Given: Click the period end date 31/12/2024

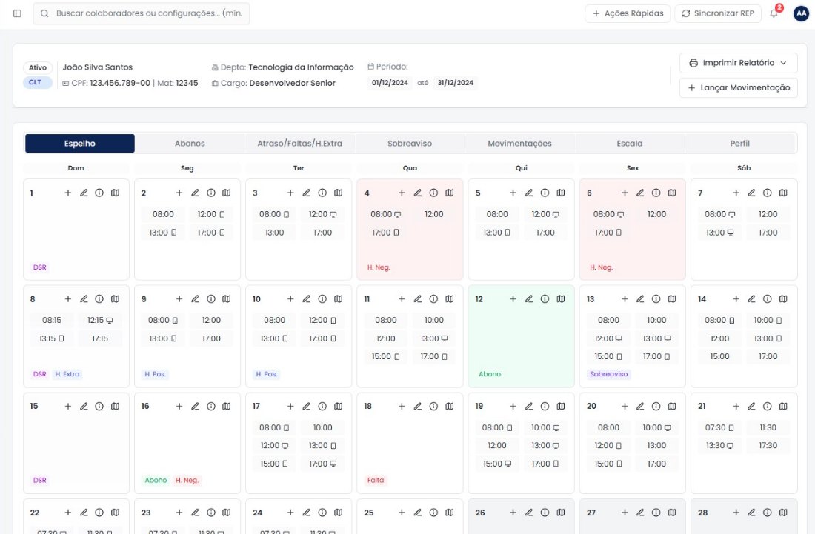Looking at the screenshot, I should (x=456, y=83).
